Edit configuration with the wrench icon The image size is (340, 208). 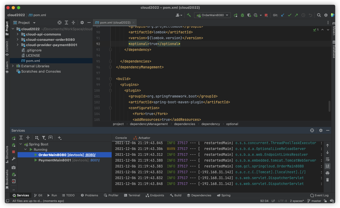[x=14, y=159]
